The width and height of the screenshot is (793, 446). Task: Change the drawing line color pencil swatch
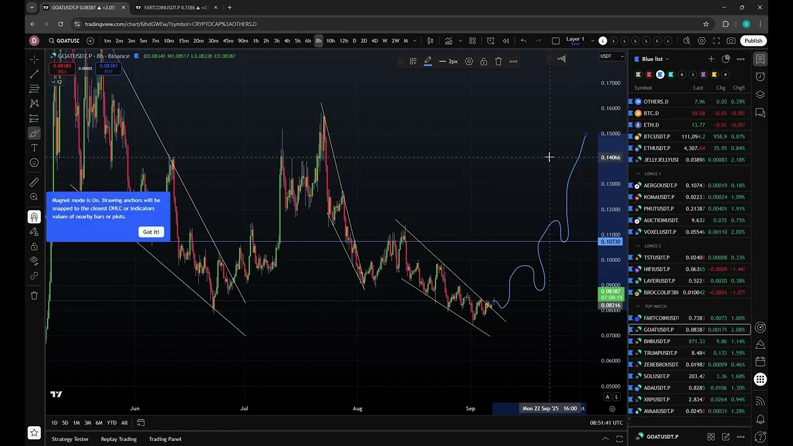click(427, 61)
